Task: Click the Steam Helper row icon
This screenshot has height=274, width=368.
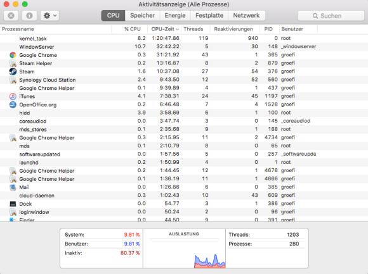Action: pos(13,63)
